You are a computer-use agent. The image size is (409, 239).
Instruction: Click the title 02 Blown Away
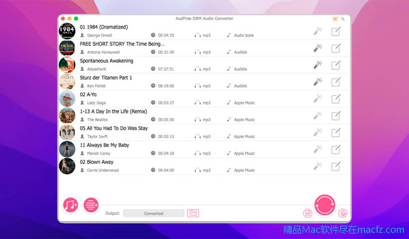(x=97, y=162)
